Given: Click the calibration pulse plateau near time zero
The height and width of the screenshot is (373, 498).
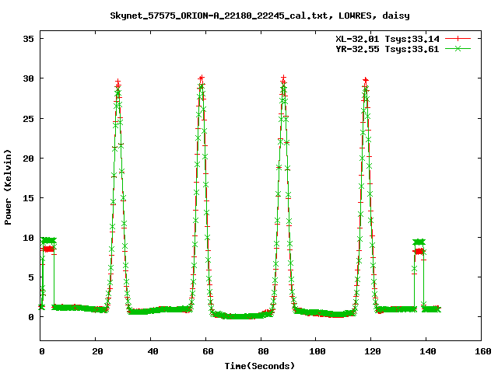Looking at the screenshot, I should tap(48, 244).
